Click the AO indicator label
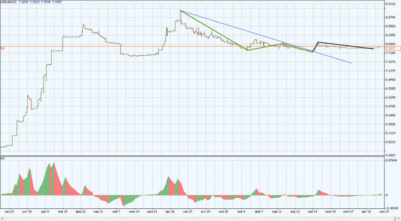The image size is (401, 221). (x=2, y=159)
